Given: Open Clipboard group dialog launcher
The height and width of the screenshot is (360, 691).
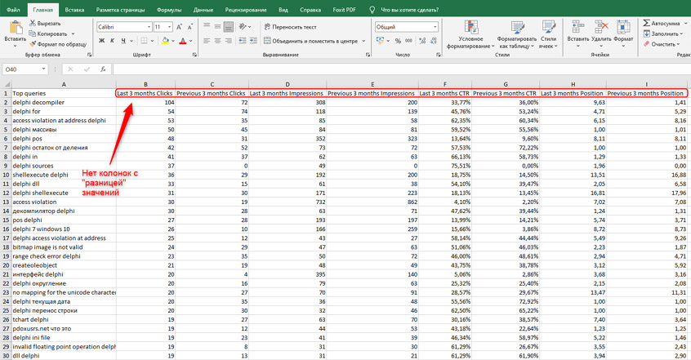Looking at the screenshot, I should (x=90, y=55).
